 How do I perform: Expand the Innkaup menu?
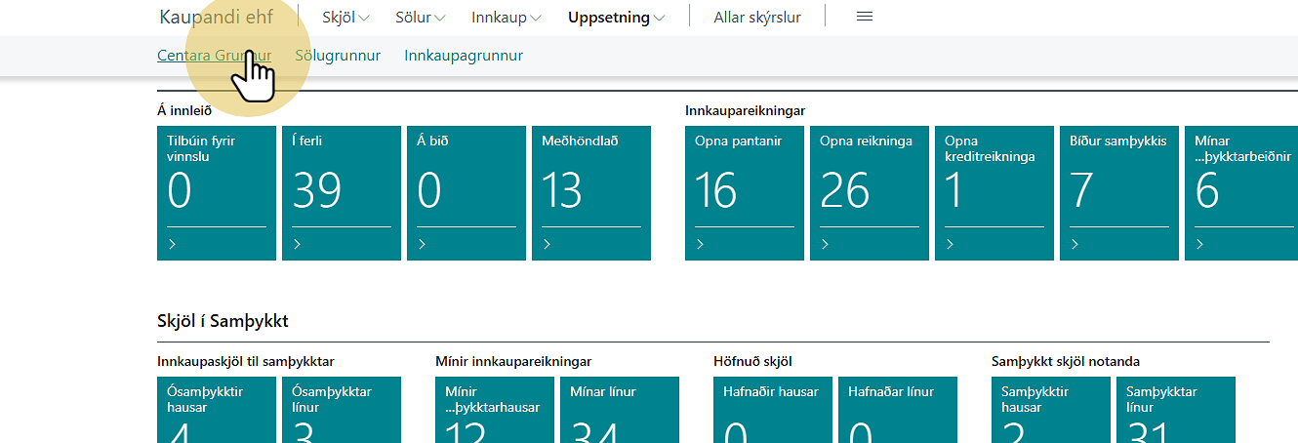click(x=507, y=17)
